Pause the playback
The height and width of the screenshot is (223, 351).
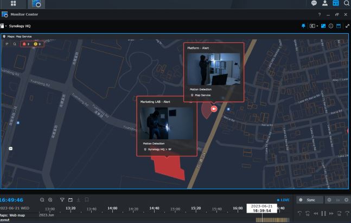point(323,214)
